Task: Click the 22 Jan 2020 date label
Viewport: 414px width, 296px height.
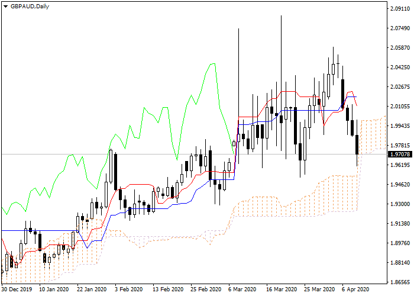Action: point(92,289)
